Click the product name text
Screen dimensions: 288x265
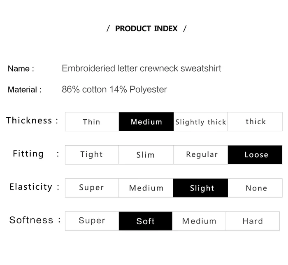141,68
